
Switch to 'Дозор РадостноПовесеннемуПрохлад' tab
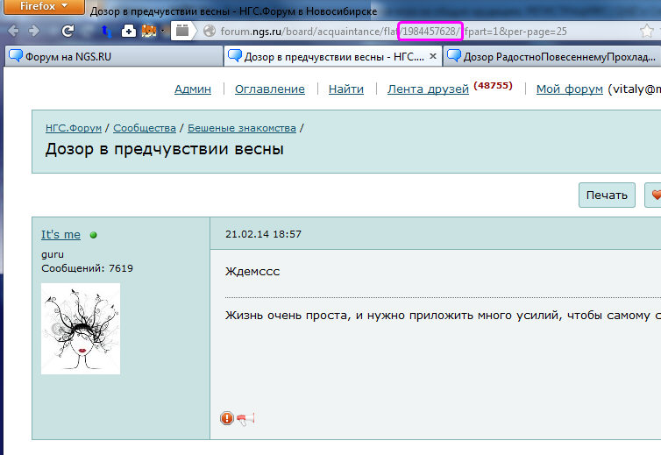click(x=552, y=56)
